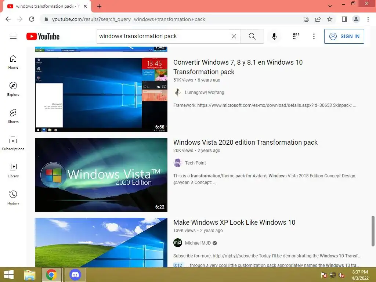
Task: Click the mjd channel avatar
Action: tap(178, 243)
